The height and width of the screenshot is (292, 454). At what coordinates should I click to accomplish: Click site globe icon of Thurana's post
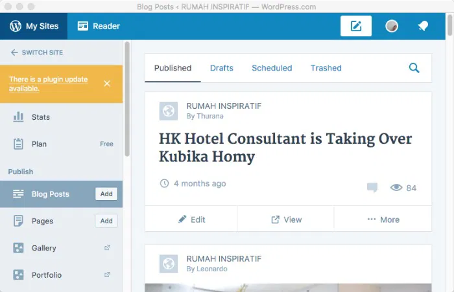click(x=169, y=111)
